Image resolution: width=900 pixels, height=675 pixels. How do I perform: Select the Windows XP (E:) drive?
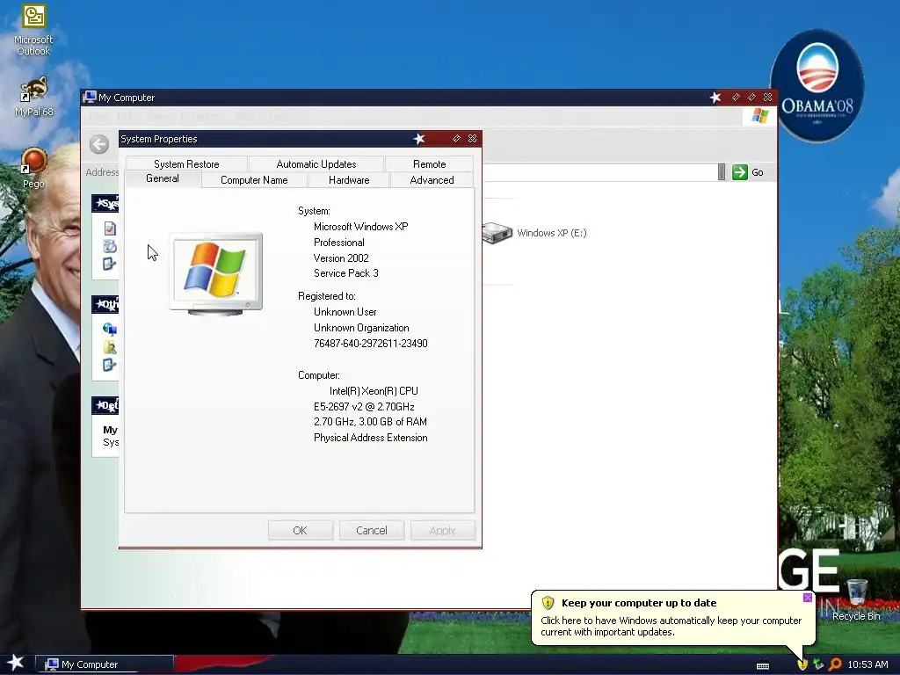(534, 232)
